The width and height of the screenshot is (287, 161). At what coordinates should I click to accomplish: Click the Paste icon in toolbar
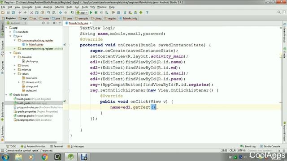pyautogui.click(x=42, y=13)
